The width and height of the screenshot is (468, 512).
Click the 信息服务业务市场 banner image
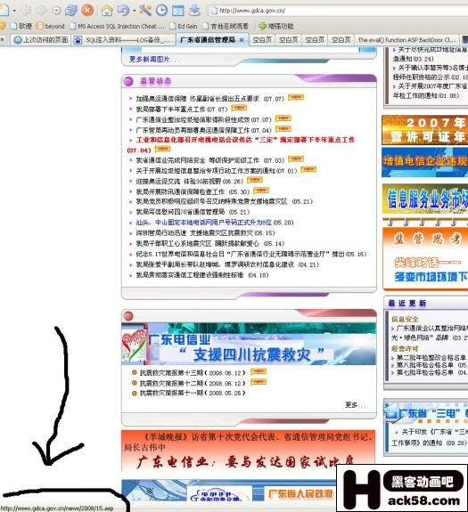click(425, 199)
